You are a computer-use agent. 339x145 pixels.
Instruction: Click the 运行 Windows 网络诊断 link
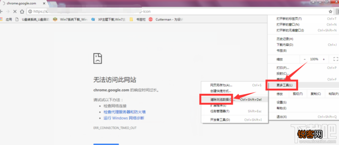click(124, 118)
